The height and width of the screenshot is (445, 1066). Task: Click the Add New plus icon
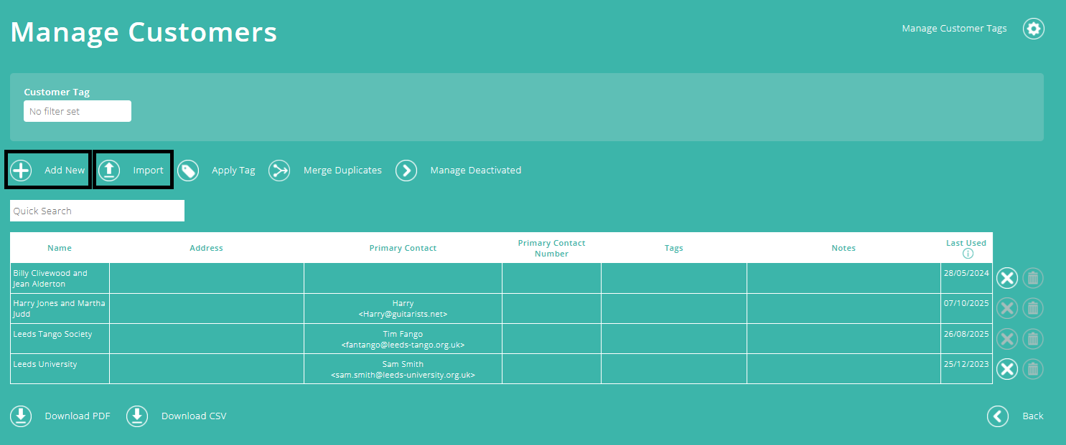(x=21, y=169)
